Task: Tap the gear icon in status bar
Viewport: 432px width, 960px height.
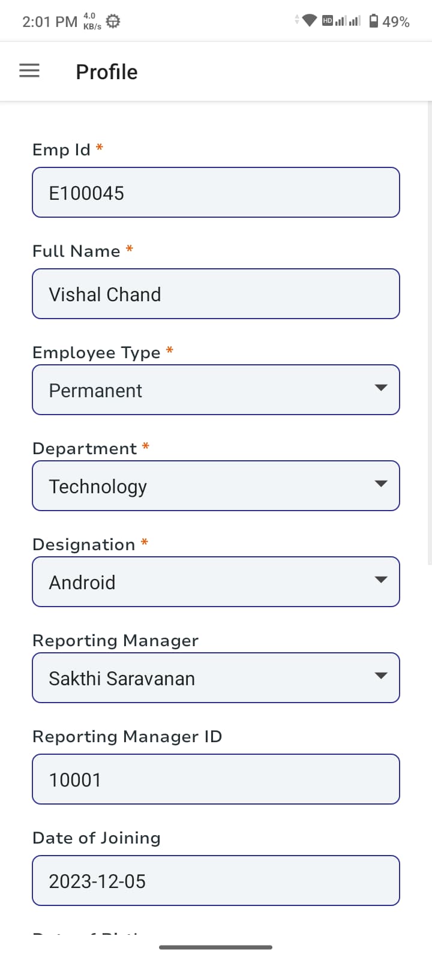Action: tap(113, 22)
